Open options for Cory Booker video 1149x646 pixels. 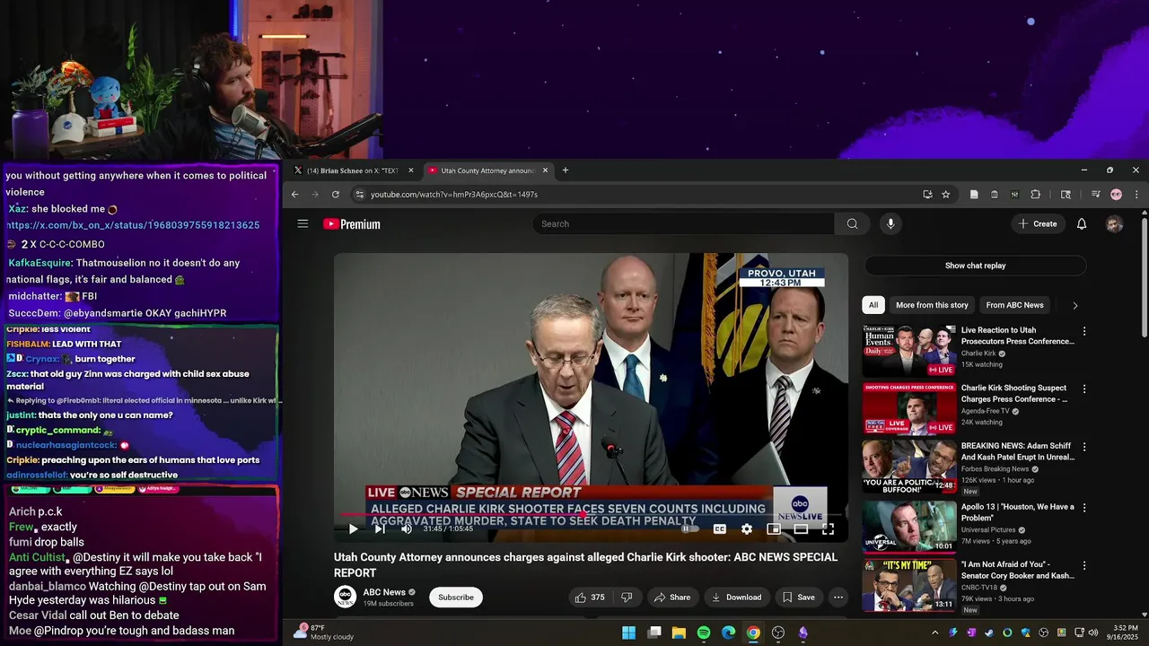coord(1084,565)
